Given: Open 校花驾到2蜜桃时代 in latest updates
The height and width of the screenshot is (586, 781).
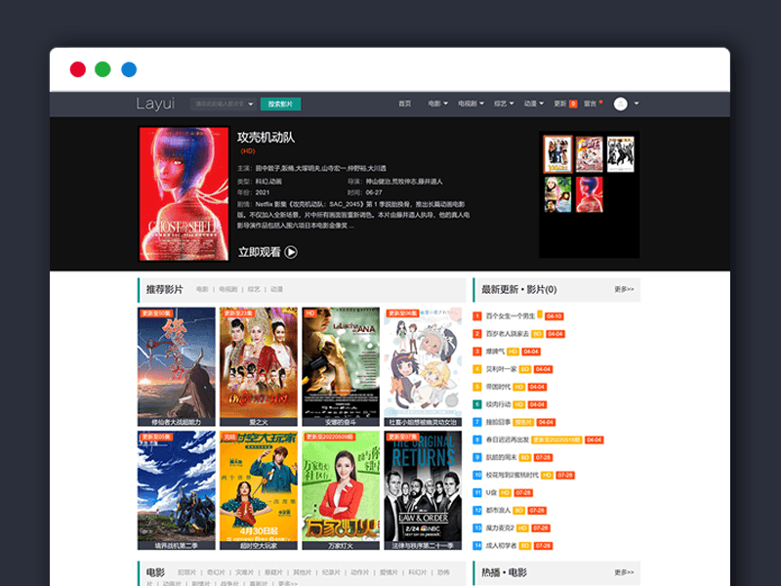Looking at the screenshot, I should click(513, 476).
